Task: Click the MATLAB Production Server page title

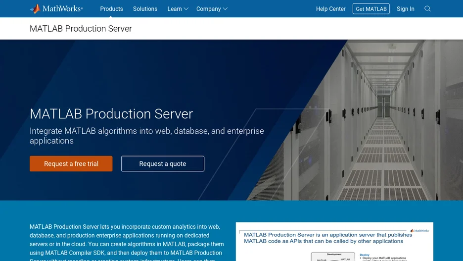Action: pos(81,28)
